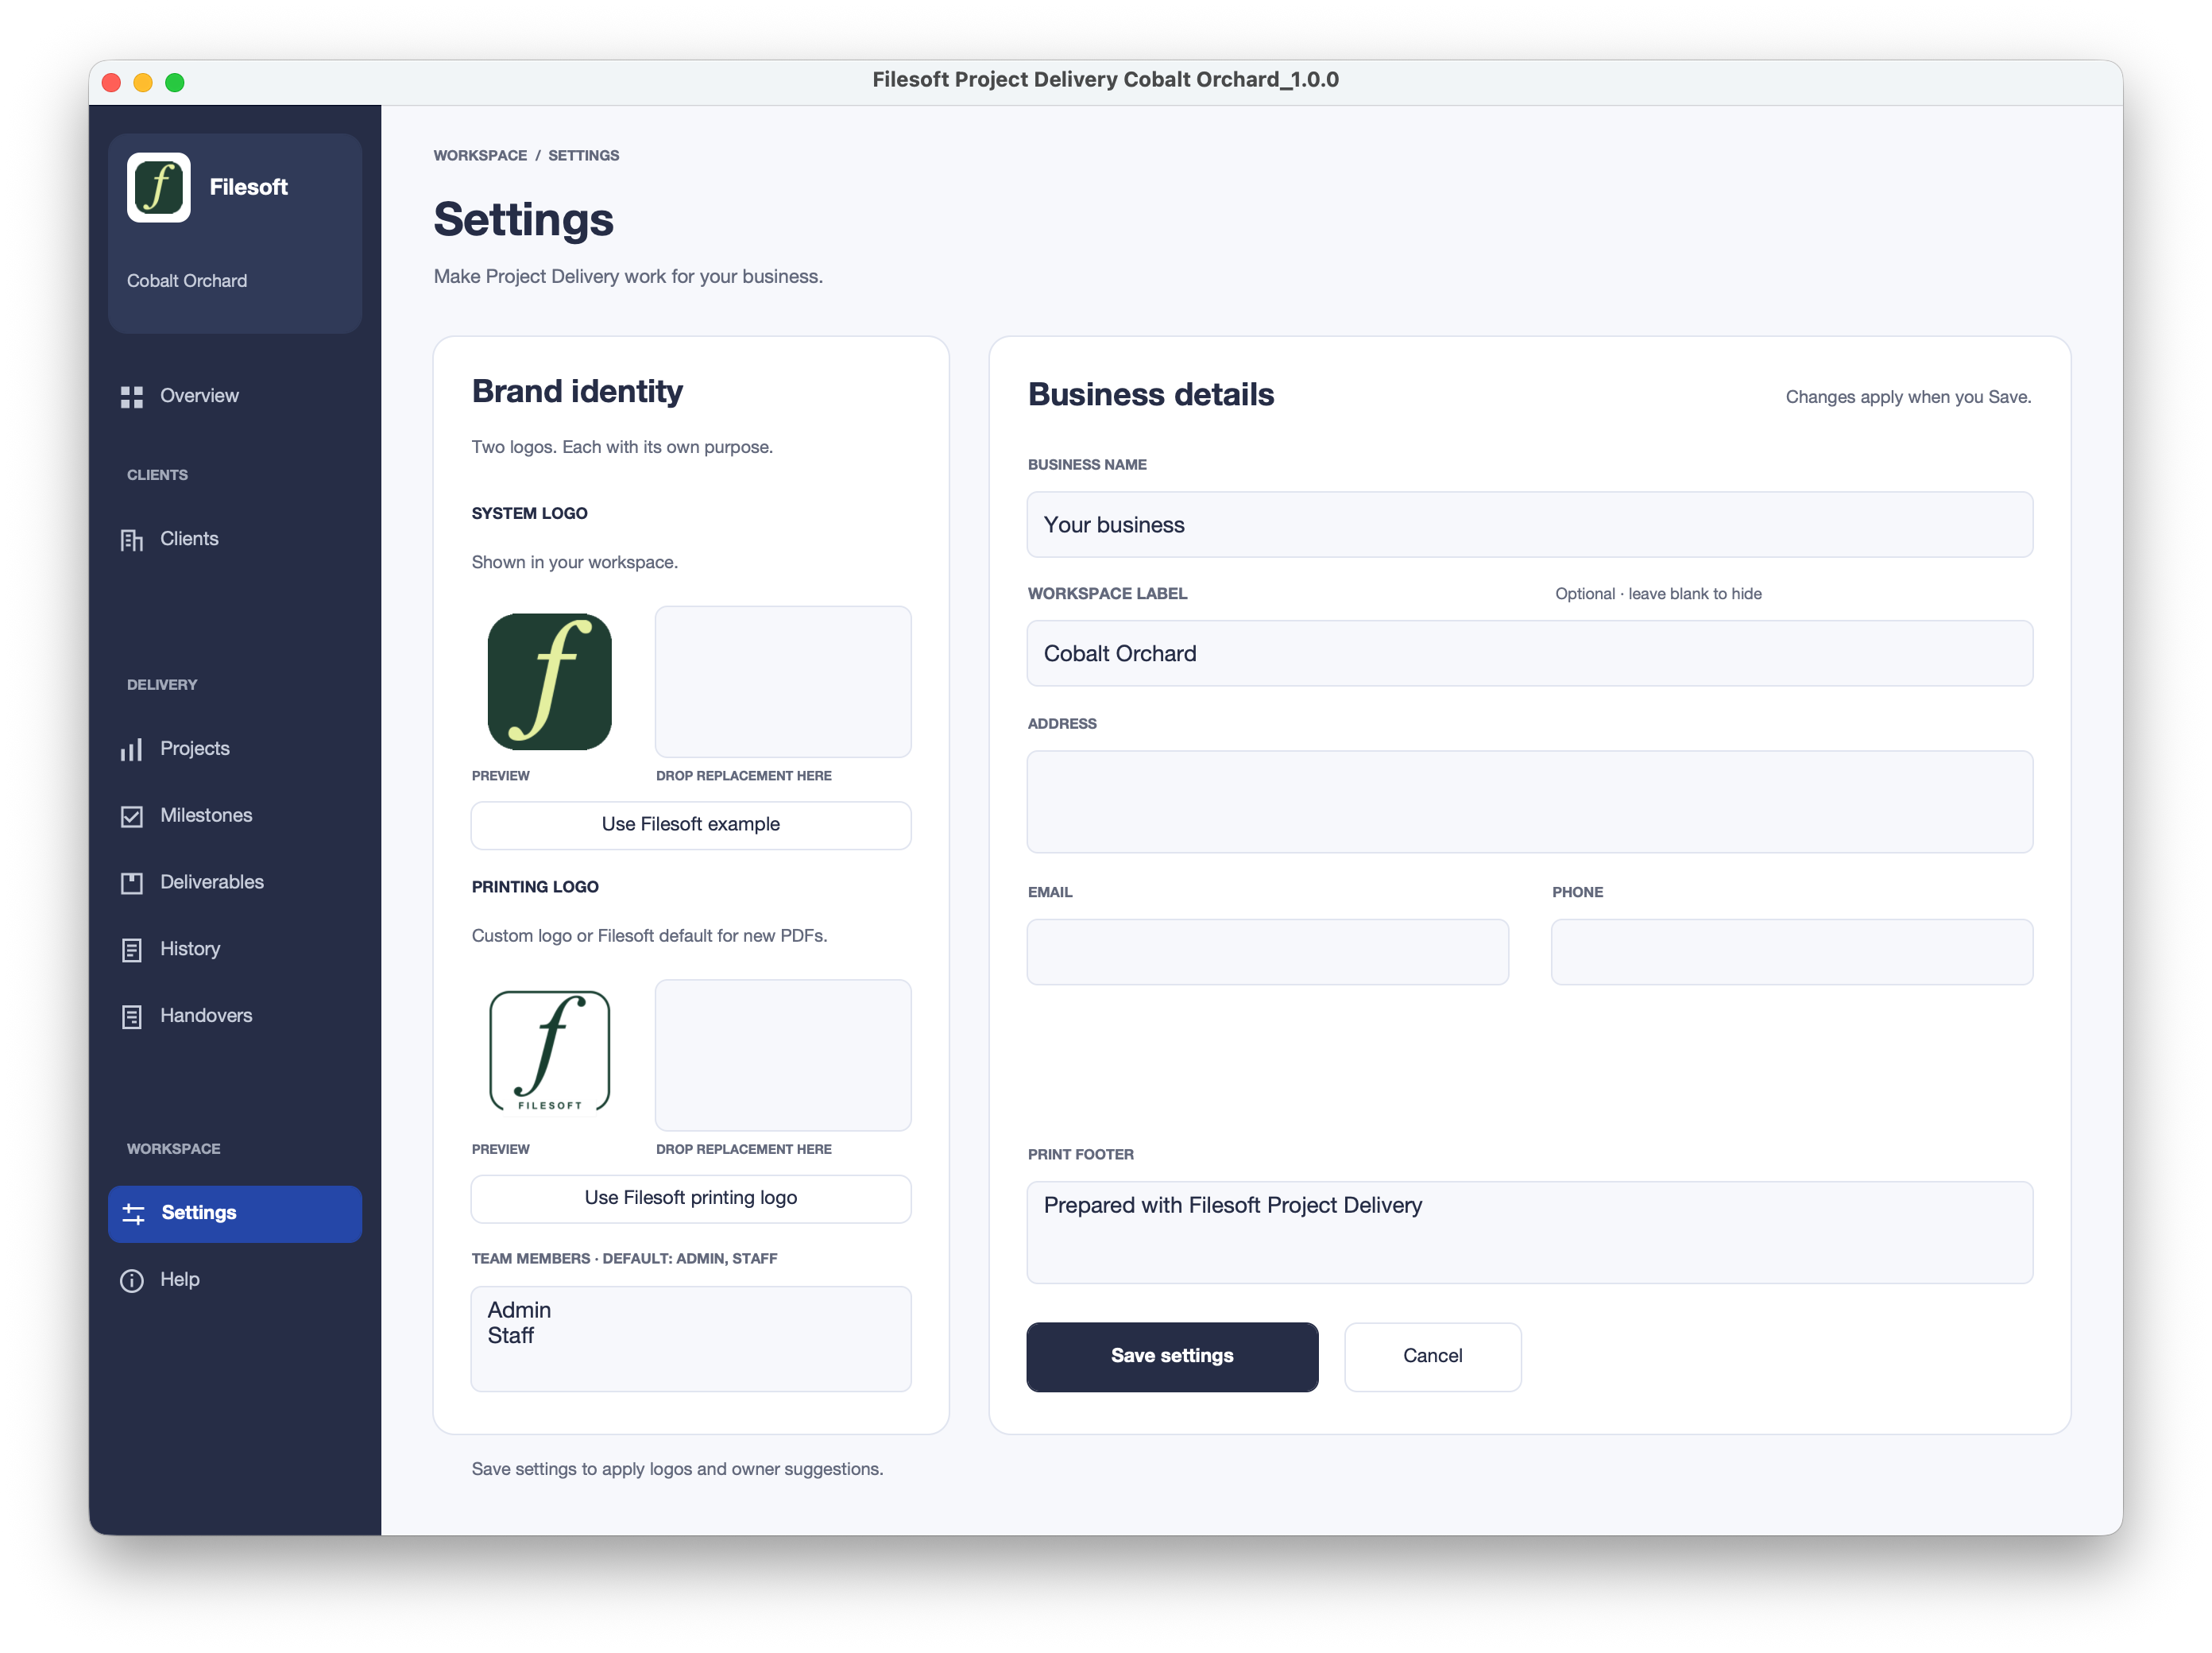Screen dimensions: 2212x1653
Task: Click into the Print Footer text area
Action: [x=1529, y=1232]
